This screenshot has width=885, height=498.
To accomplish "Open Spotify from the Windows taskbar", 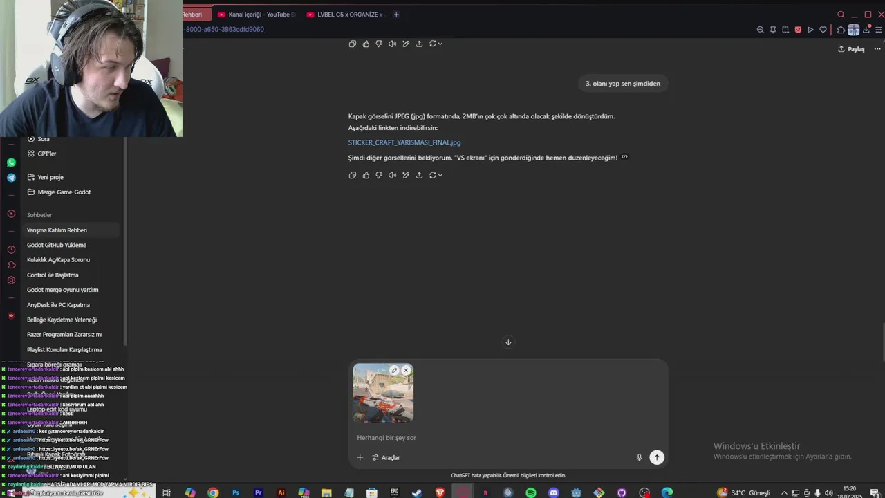I will tap(531, 492).
